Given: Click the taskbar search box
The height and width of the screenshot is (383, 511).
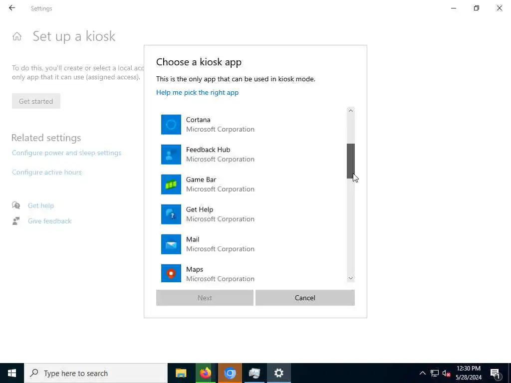Looking at the screenshot, I should click(x=96, y=373).
